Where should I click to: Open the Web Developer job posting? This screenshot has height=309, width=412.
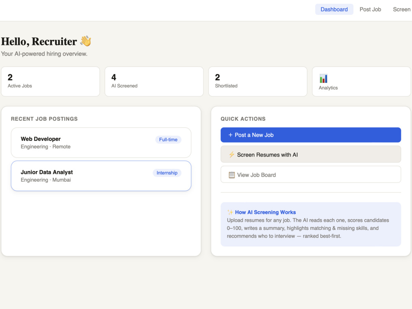coord(101,143)
